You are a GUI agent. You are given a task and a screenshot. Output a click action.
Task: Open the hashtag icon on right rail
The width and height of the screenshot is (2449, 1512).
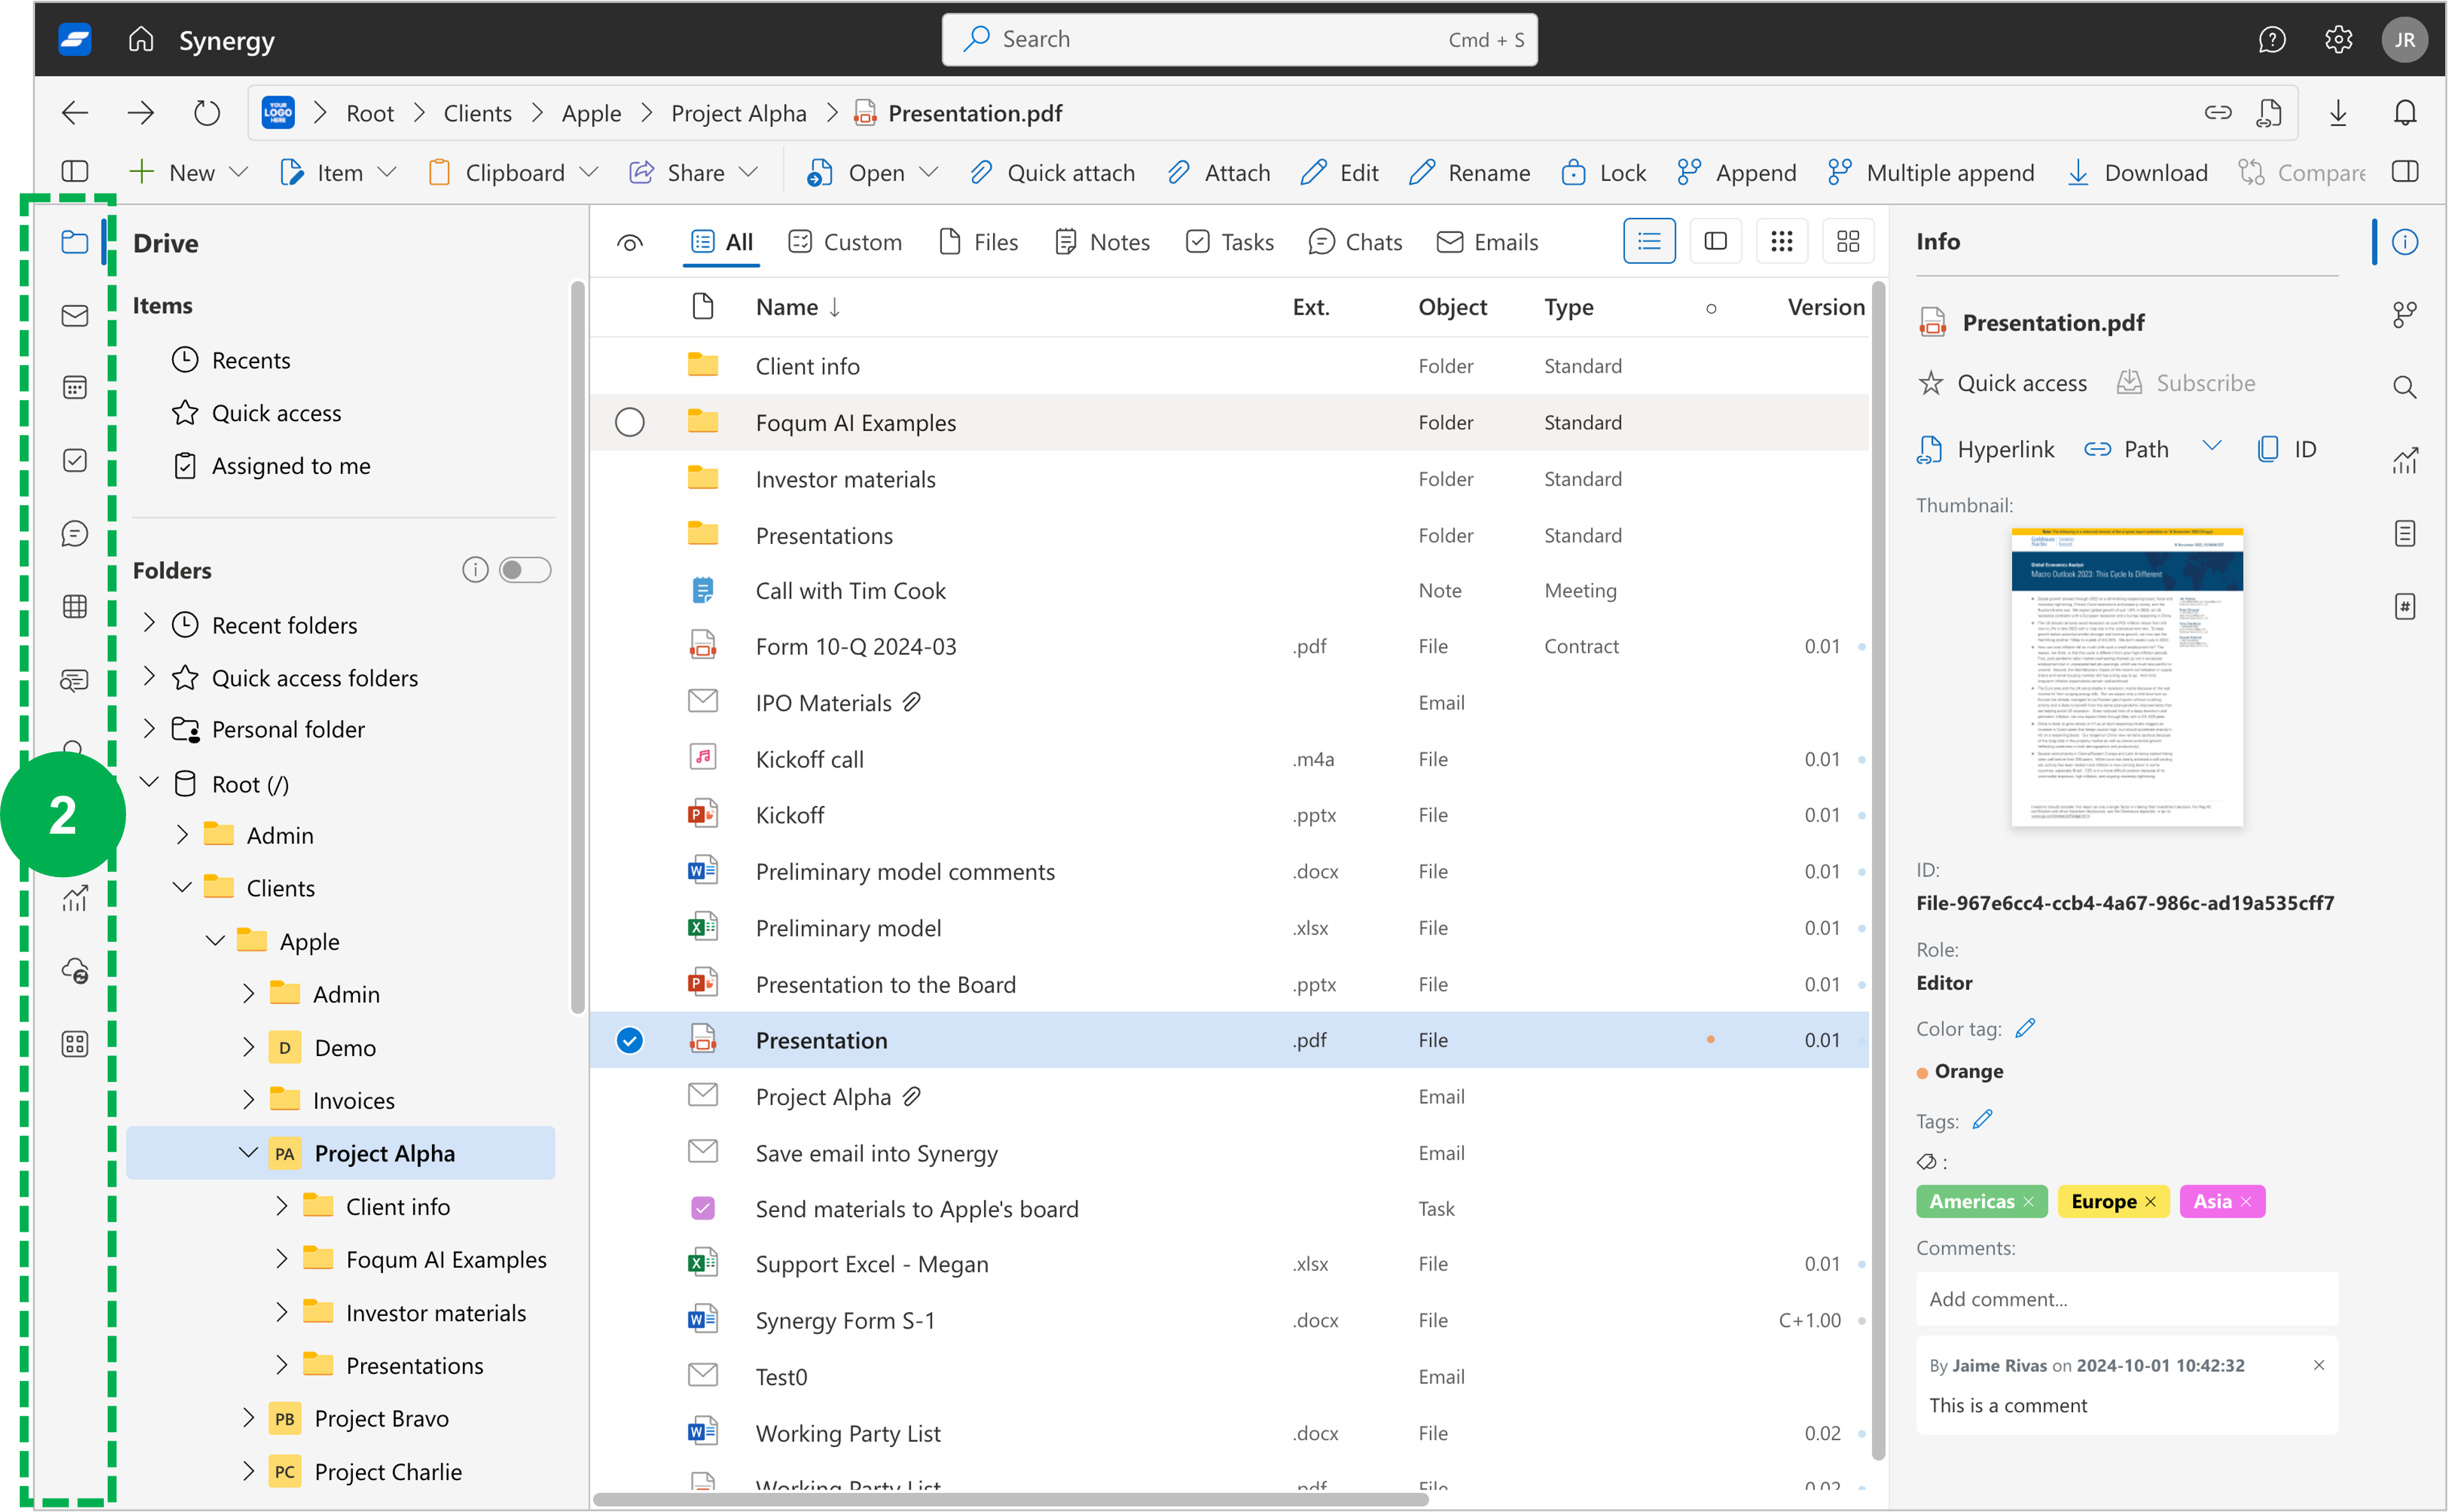click(2404, 606)
